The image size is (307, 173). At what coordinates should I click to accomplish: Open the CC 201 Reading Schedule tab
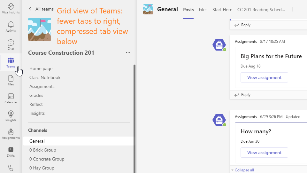pos(261,10)
